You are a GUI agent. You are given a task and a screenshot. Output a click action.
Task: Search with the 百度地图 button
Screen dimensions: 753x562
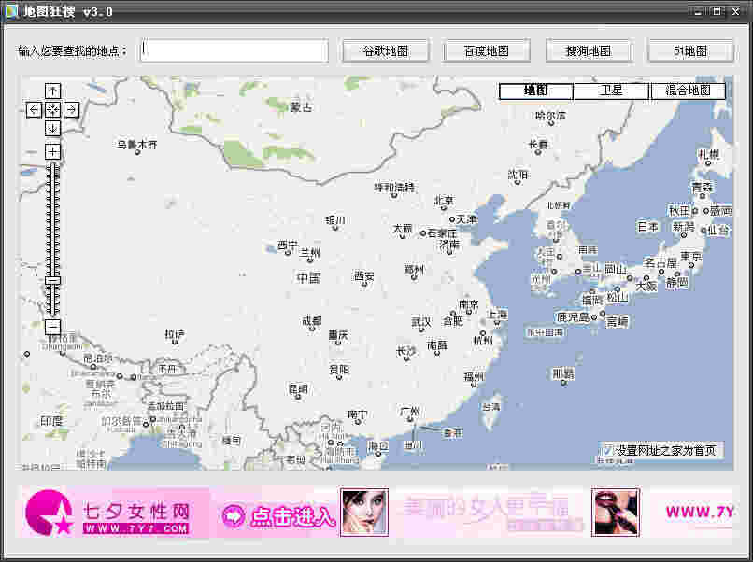point(487,50)
